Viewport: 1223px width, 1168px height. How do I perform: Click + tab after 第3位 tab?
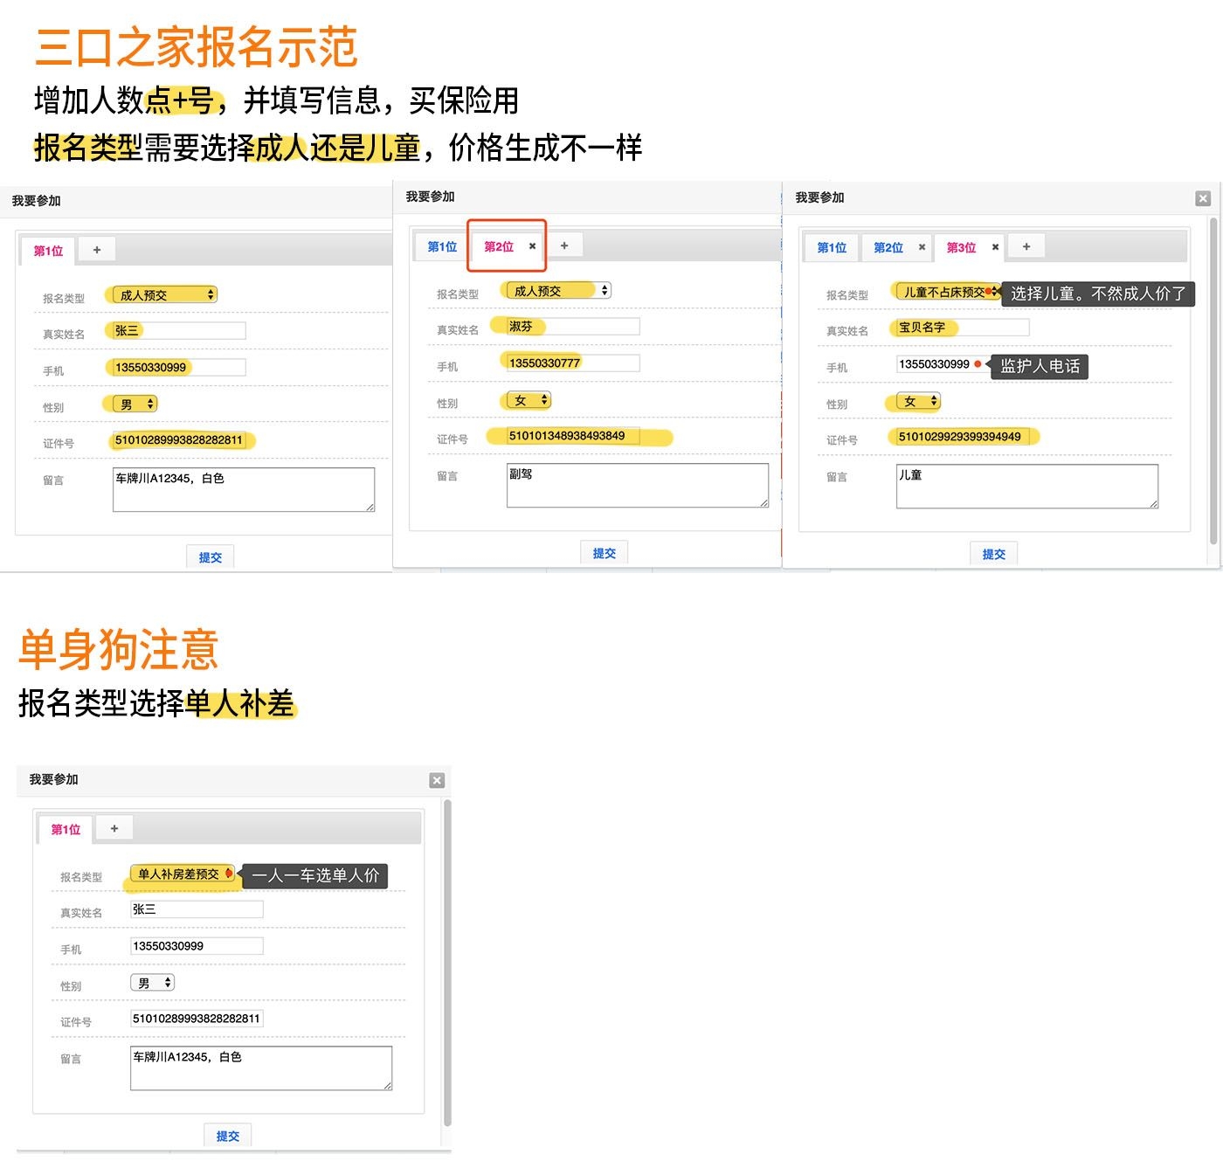(1026, 246)
